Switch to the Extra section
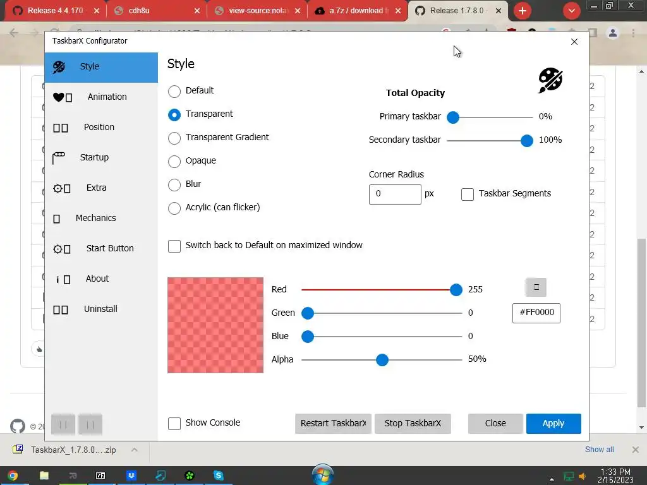The image size is (647, 485). tap(101, 188)
